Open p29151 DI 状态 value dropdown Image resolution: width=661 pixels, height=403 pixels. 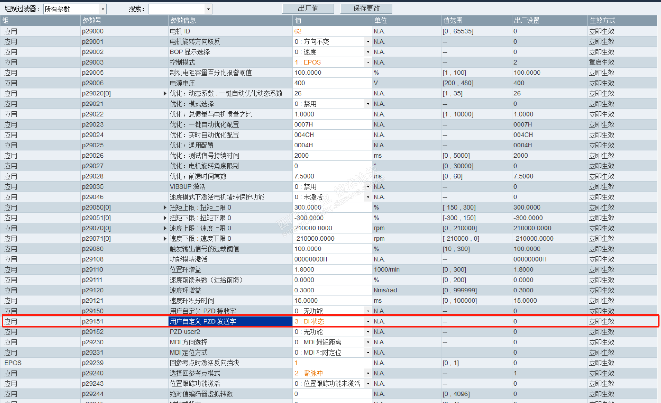click(368, 321)
